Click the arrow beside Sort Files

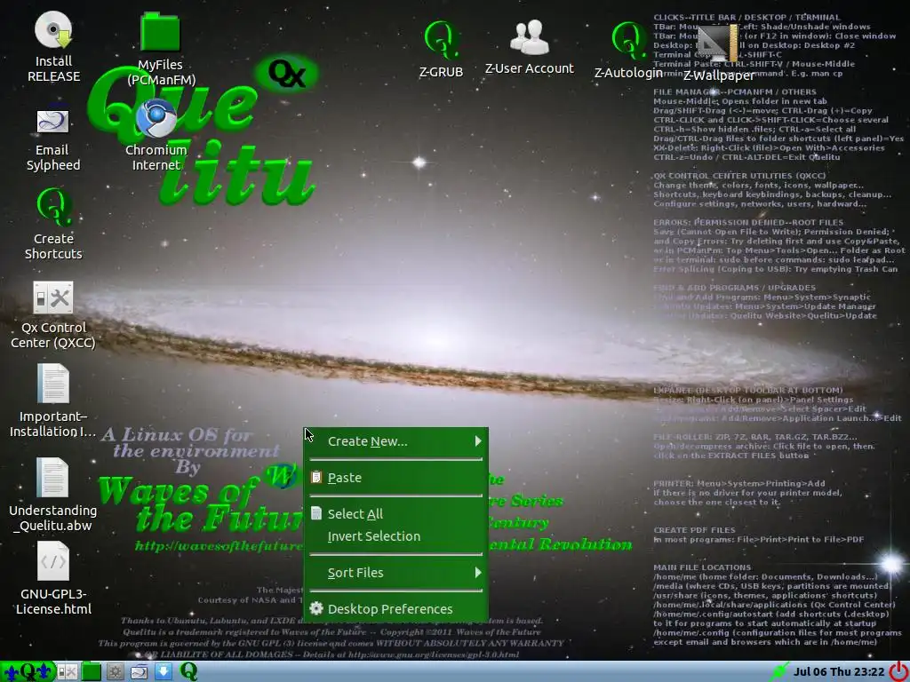478,573
